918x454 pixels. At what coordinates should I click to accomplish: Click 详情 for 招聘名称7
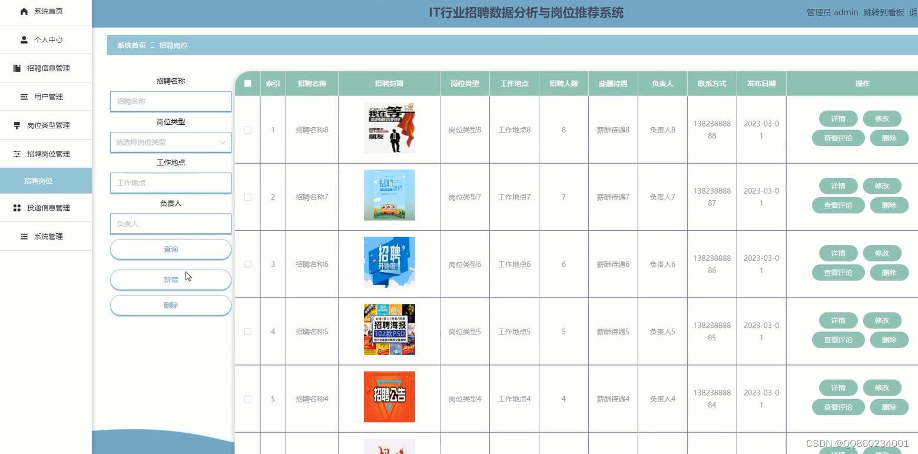(x=838, y=185)
